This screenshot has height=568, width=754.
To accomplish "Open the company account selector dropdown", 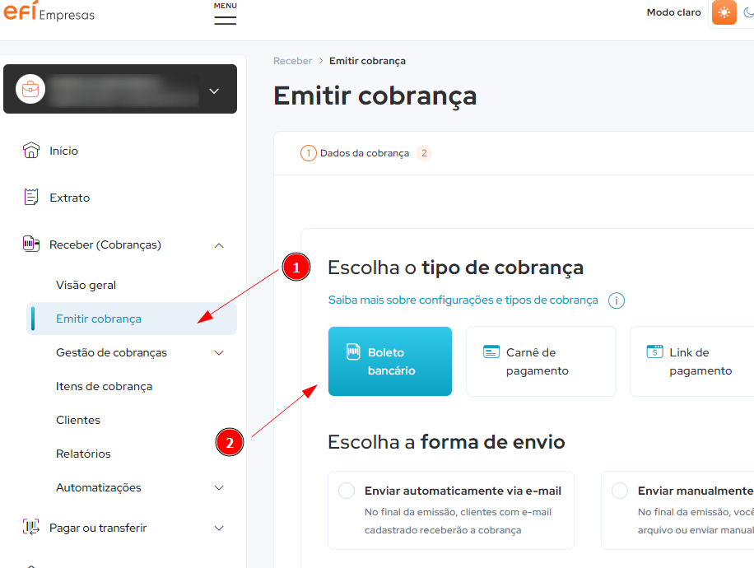I will pyautogui.click(x=213, y=91).
